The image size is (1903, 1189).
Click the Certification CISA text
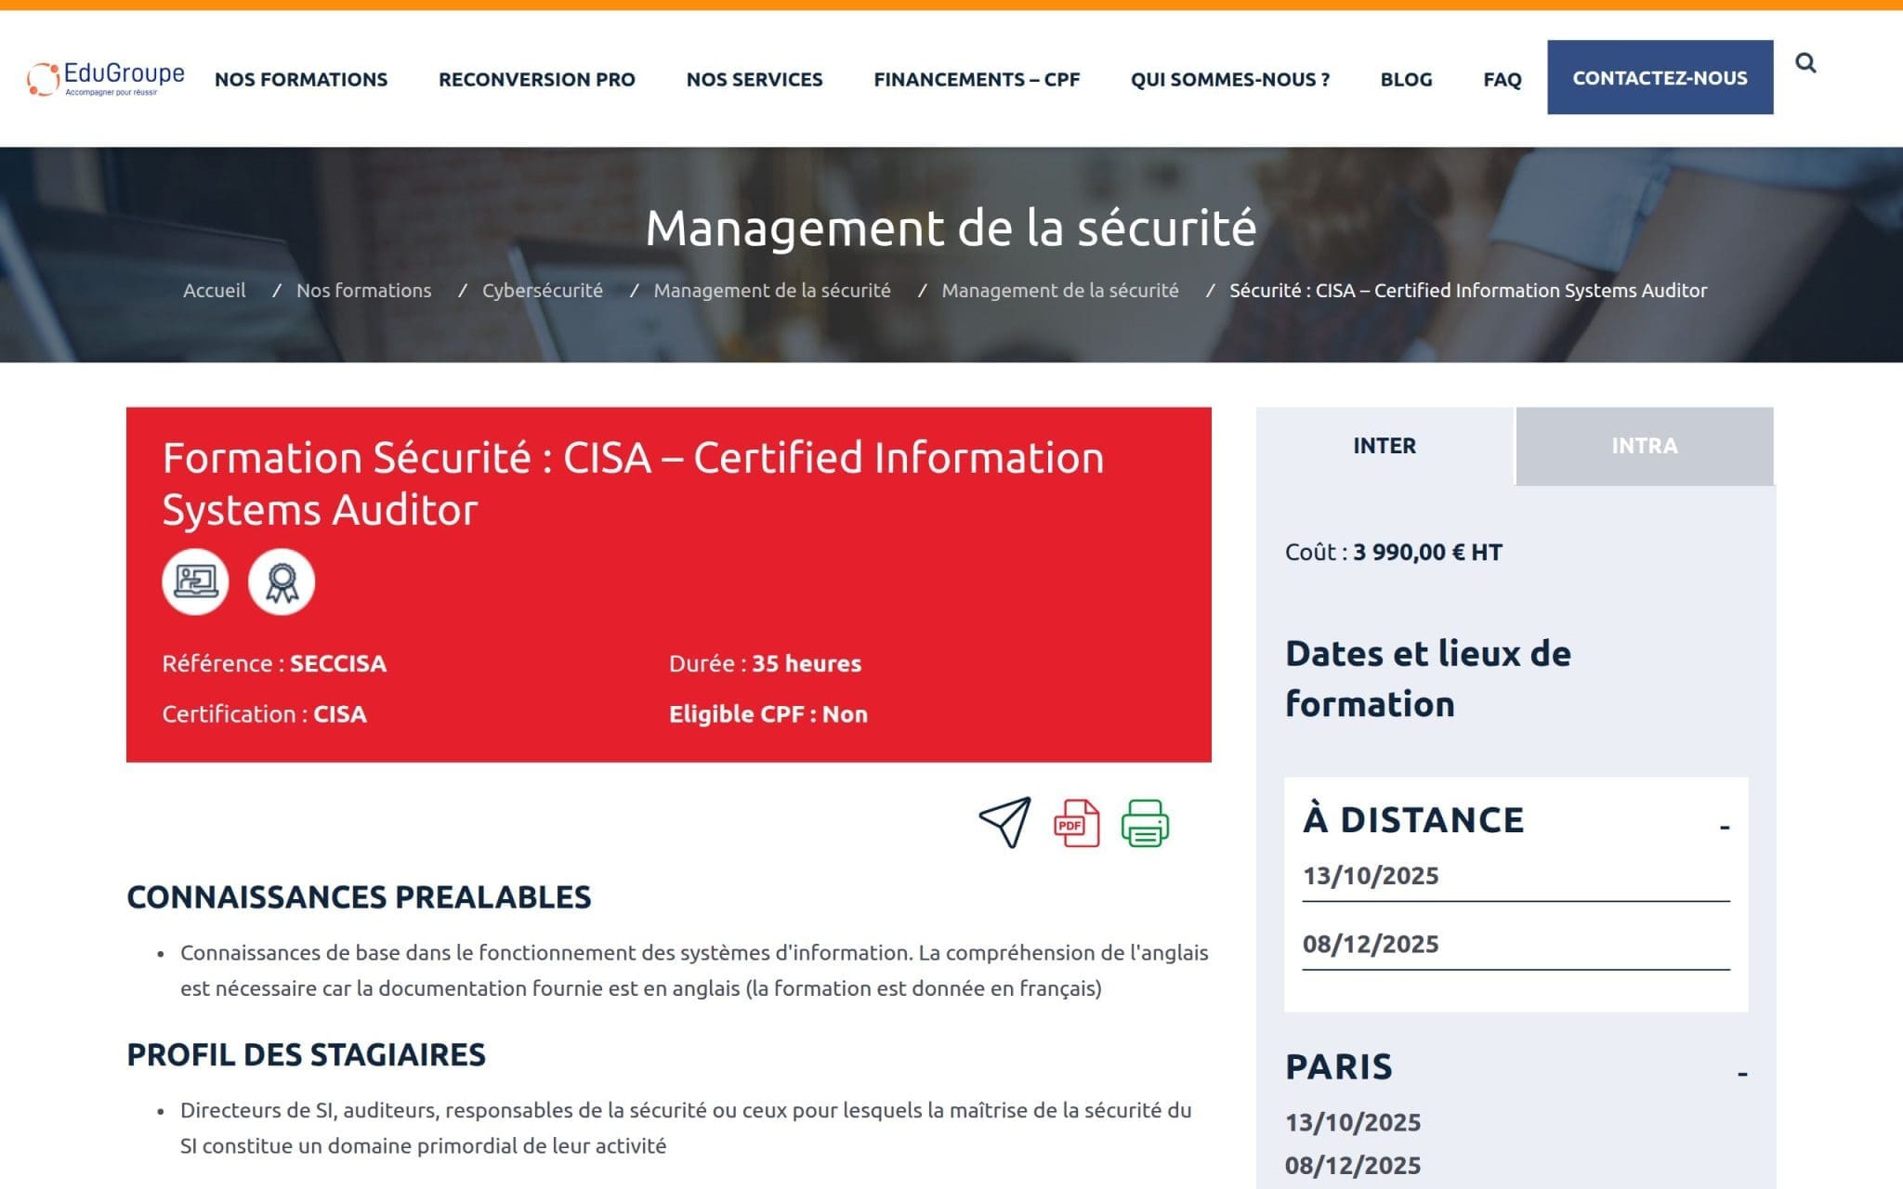point(264,713)
